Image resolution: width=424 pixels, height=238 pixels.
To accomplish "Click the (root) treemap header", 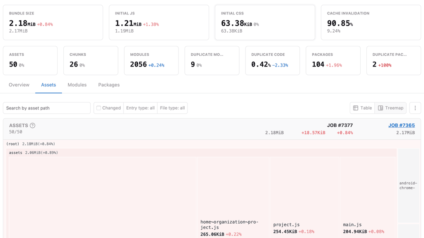I will 212,144.
